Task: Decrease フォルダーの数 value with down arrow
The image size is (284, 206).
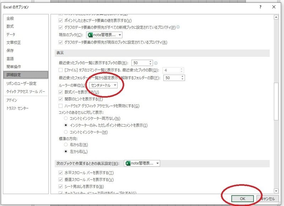Action: (x=182, y=79)
